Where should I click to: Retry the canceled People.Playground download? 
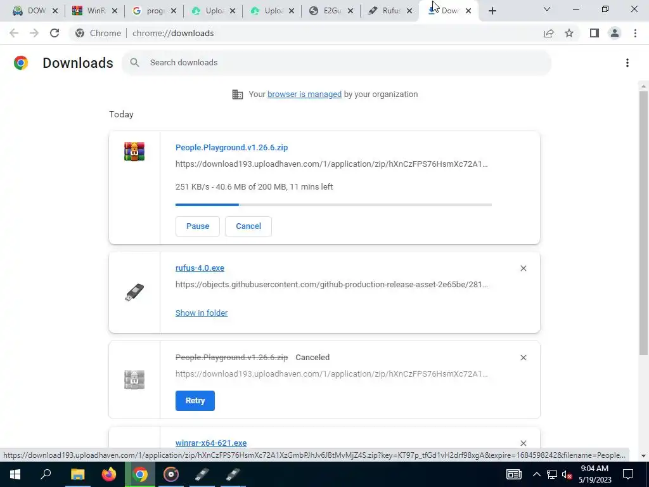tap(195, 401)
